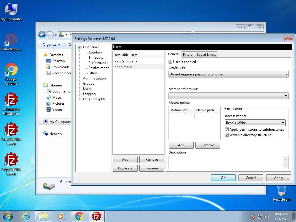Open the DataWagon desktop shortcut

11,42
